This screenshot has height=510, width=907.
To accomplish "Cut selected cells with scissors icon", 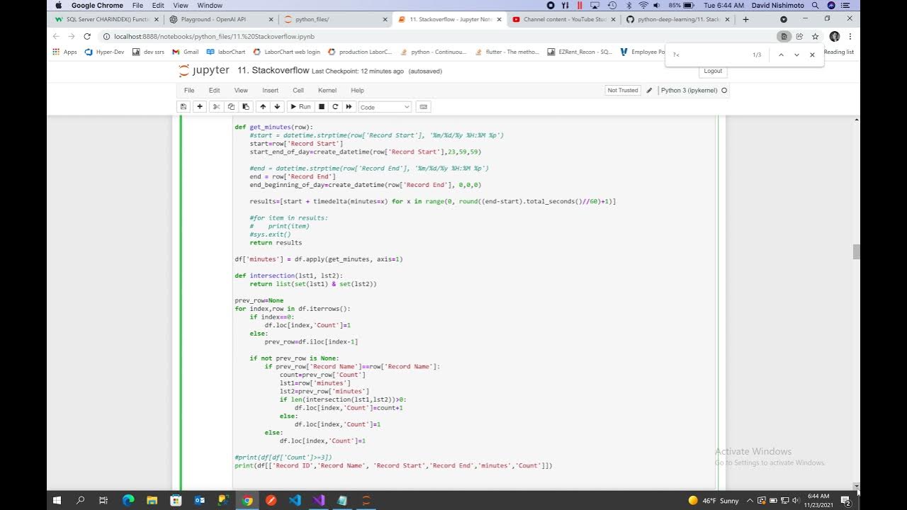I will point(216,106).
